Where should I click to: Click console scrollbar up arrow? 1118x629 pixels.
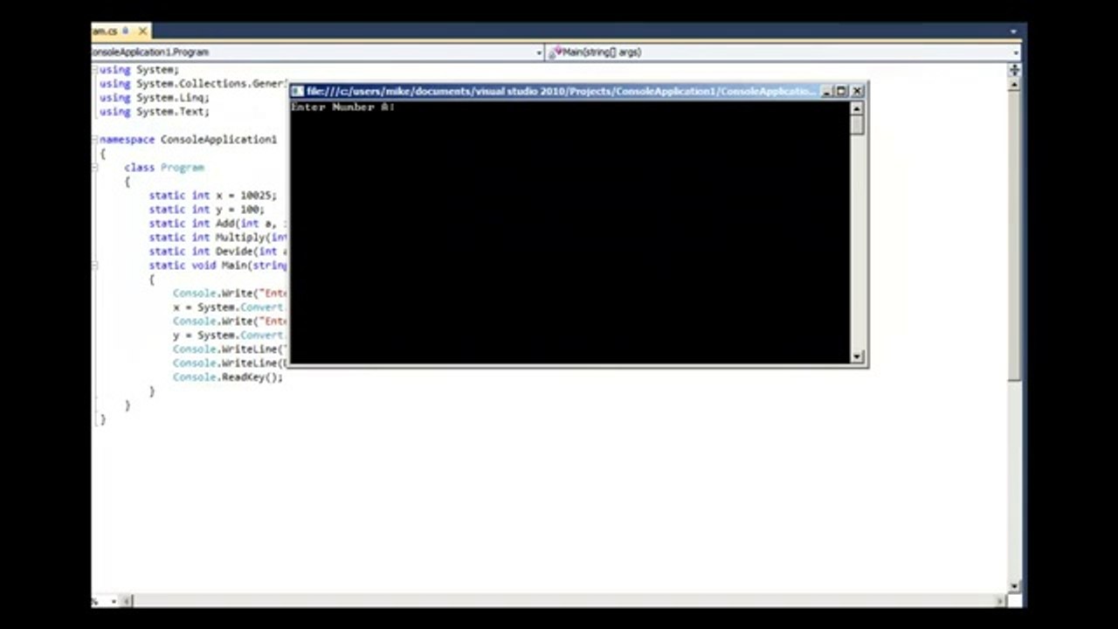coord(857,108)
